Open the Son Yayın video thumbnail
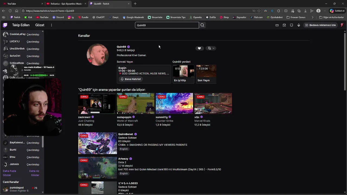This screenshot has height=195, width=347. pyautogui.click(x=206, y=71)
